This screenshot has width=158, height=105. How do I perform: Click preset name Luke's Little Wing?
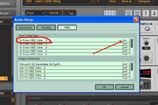(48, 1)
